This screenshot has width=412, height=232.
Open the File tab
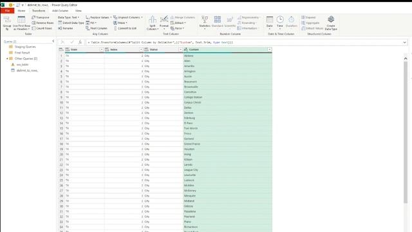point(7,11)
